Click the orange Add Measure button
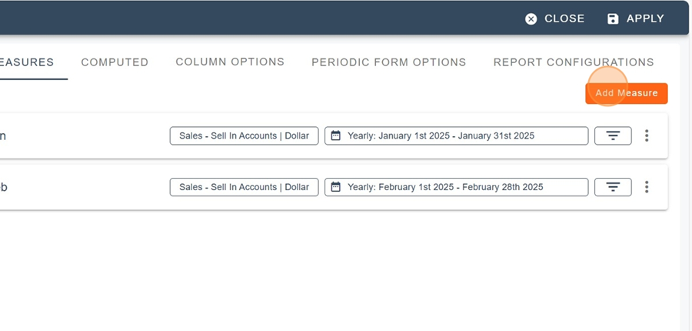This screenshot has height=331, width=692. coord(626,93)
